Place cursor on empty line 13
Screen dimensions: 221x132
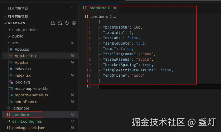(x=159, y=86)
